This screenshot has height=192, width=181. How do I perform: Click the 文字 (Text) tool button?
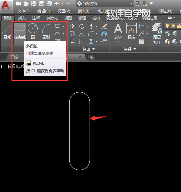[118, 32]
